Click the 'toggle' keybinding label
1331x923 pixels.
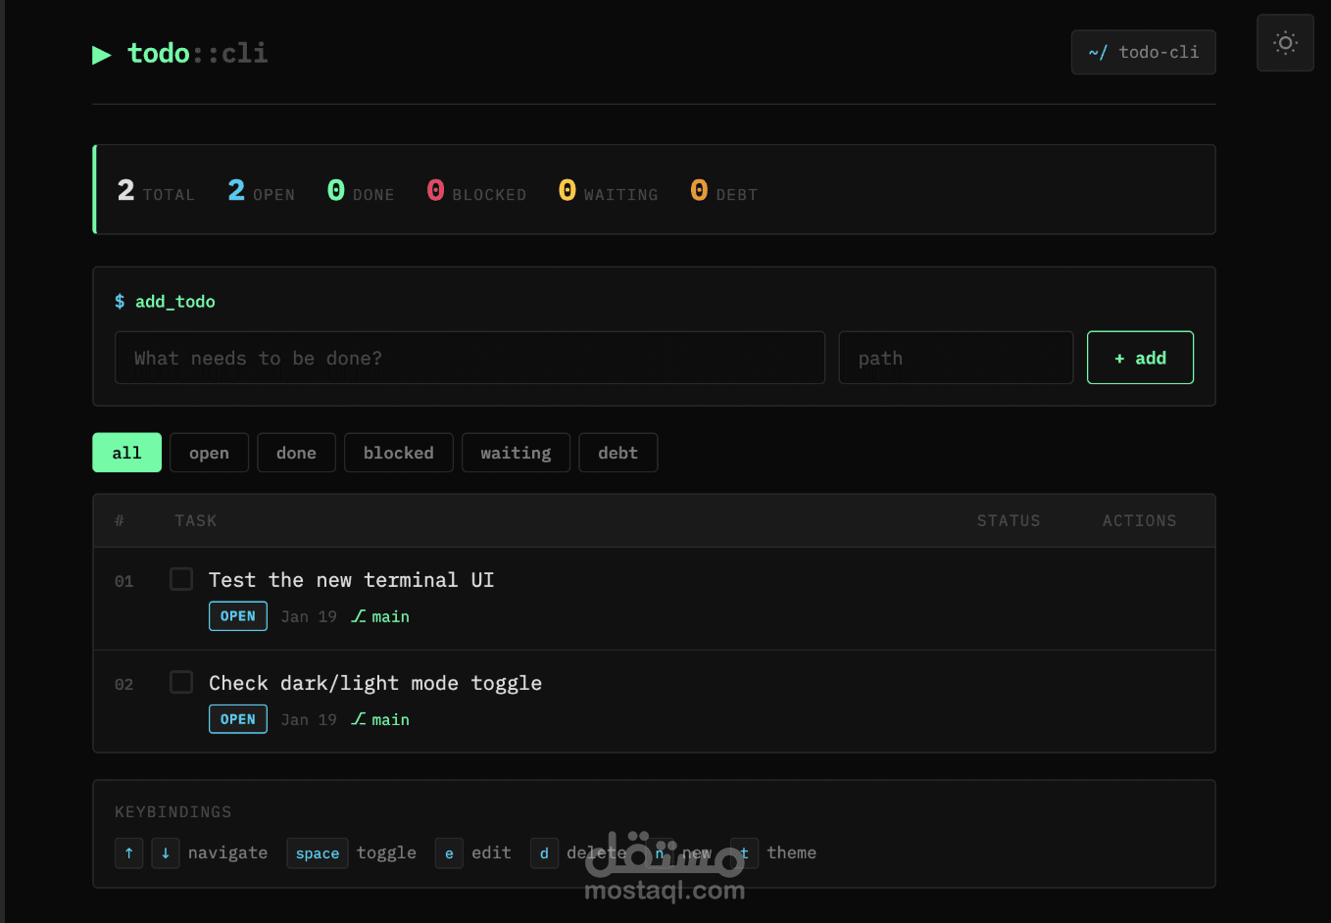click(386, 853)
